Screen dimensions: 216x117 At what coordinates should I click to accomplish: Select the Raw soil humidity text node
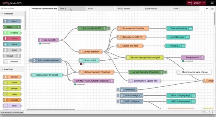coord(179,28)
